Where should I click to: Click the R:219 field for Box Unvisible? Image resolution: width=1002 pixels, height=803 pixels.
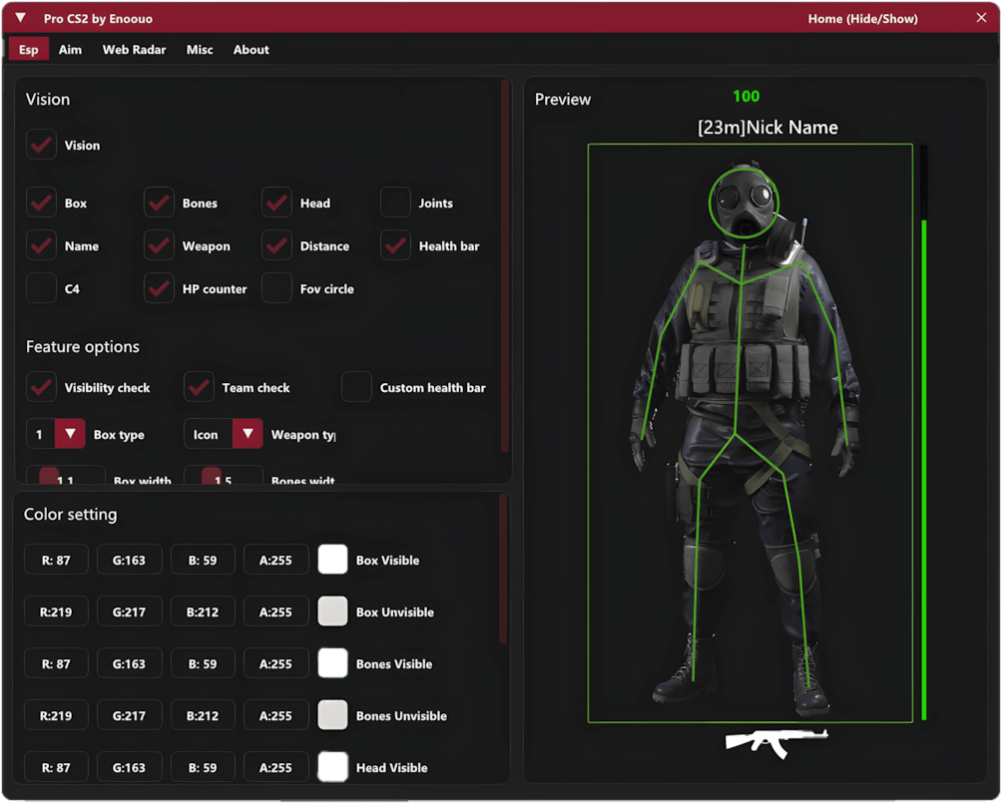click(56, 611)
